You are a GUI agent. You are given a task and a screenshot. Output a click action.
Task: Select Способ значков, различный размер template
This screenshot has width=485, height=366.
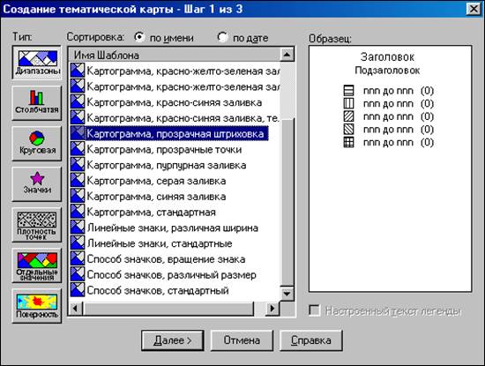pyautogui.click(x=172, y=275)
